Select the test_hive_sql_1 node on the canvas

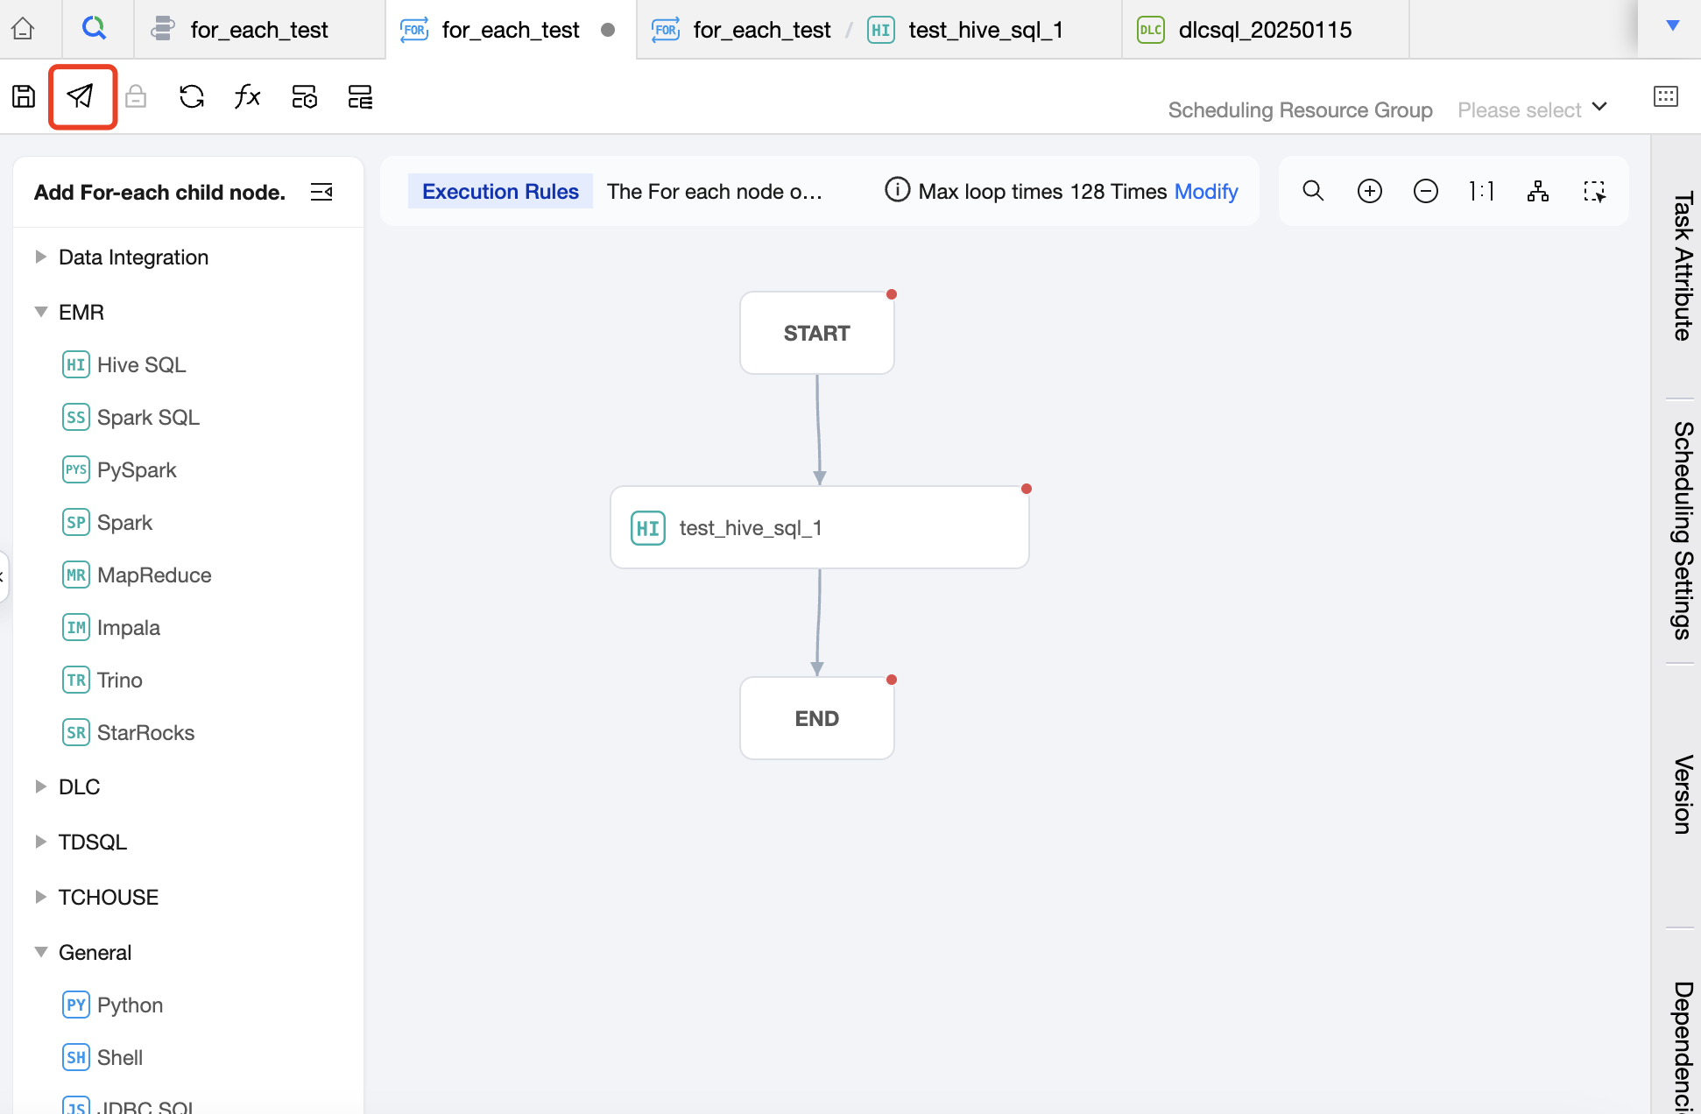pos(819,527)
